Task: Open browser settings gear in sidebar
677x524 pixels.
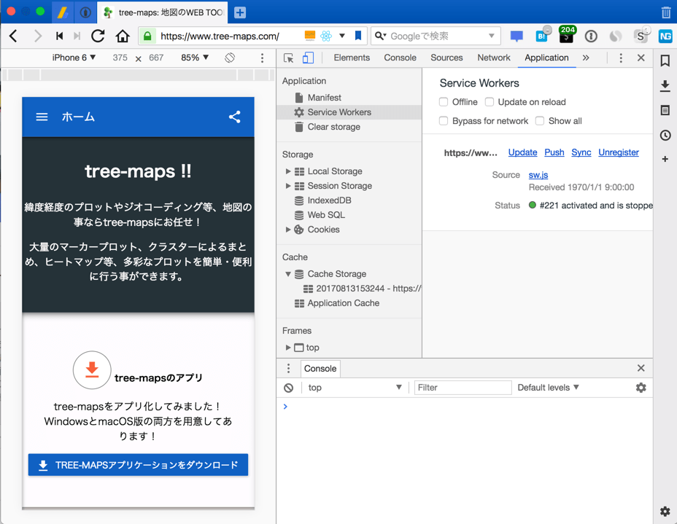Action: (665, 512)
